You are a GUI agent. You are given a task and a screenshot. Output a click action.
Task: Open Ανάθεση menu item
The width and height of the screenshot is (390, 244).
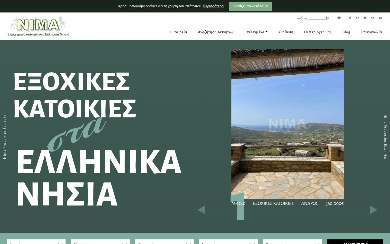point(286,32)
